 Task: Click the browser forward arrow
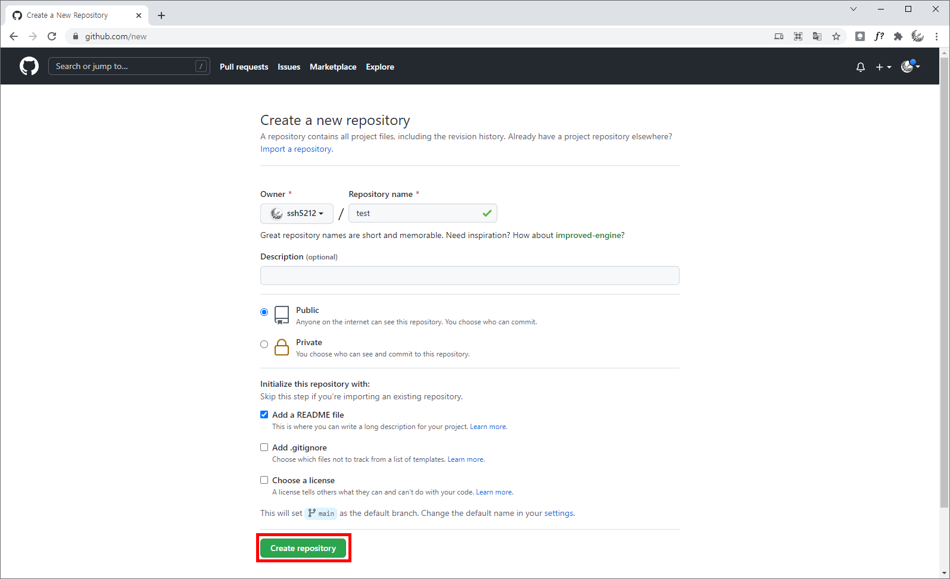coord(33,36)
